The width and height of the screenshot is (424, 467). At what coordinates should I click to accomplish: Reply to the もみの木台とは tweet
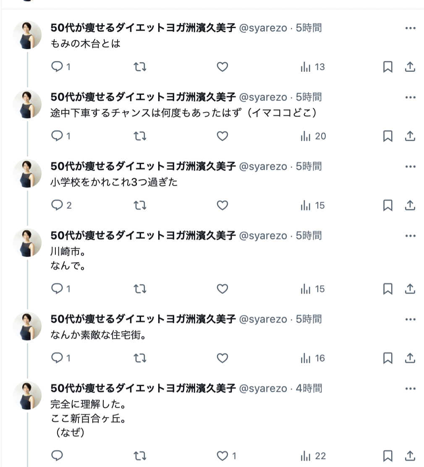57,67
